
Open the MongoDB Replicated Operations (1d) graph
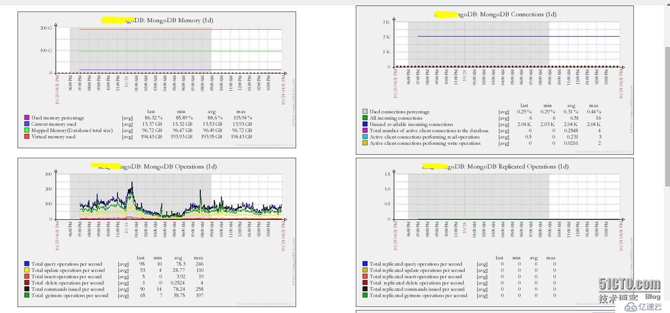pyautogui.click(x=495, y=232)
